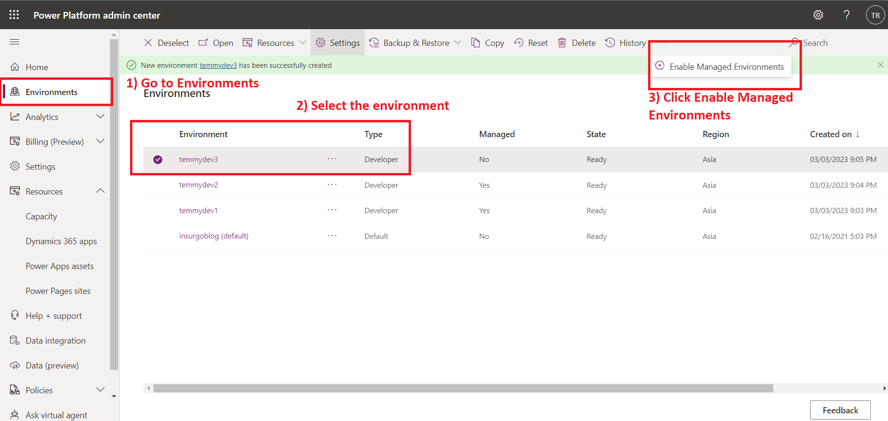Open more actions for temmydev2
This screenshot has height=421, width=888.
332,184
